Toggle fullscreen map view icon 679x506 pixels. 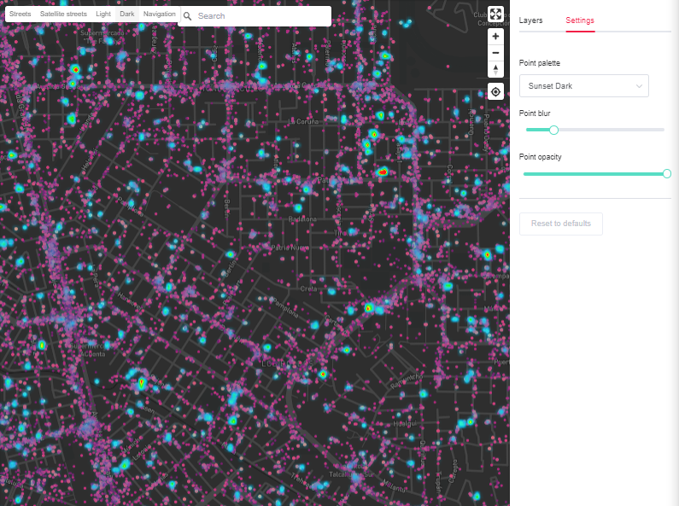pos(495,14)
